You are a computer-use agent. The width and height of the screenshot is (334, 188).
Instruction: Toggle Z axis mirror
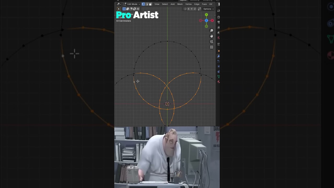[195, 9]
